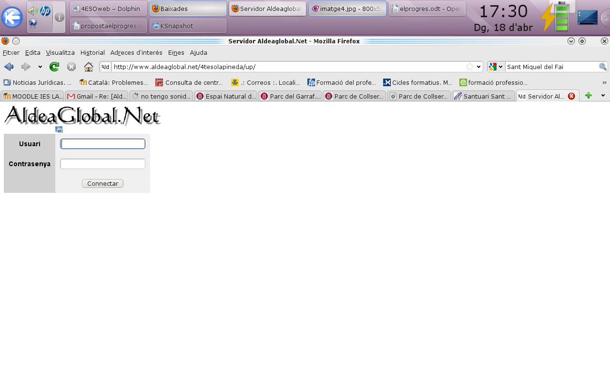
Task: Click the 17:30 clock
Action: pyautogui.click(x=503, y=11)
